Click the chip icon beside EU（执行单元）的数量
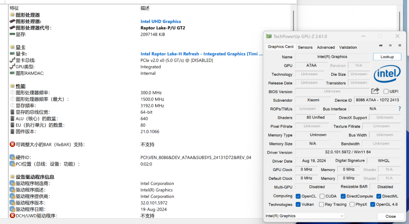 pyautogui.click(x=12, y=125)
